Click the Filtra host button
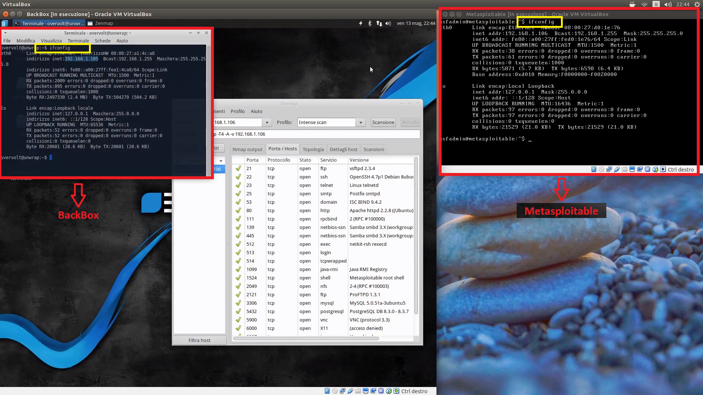The image size is (703, 395). point(199,340)
